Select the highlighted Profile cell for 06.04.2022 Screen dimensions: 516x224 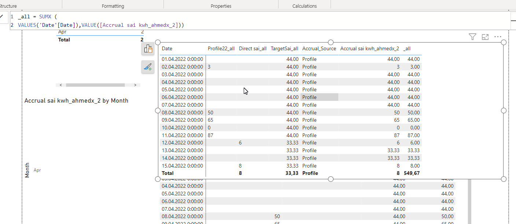tap(319, 97)
